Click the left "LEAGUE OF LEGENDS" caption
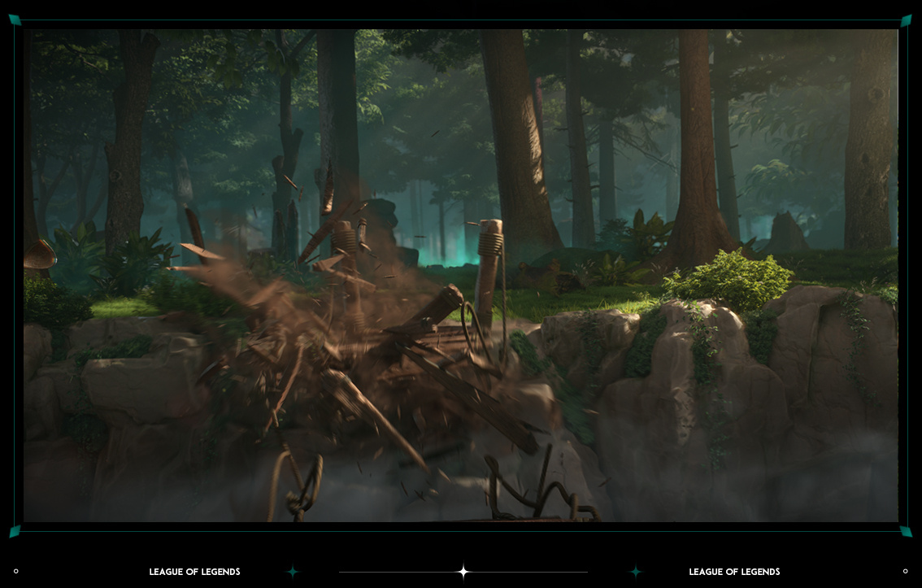Viewport: 922px width, 588px height. click(x=194, y=572)
